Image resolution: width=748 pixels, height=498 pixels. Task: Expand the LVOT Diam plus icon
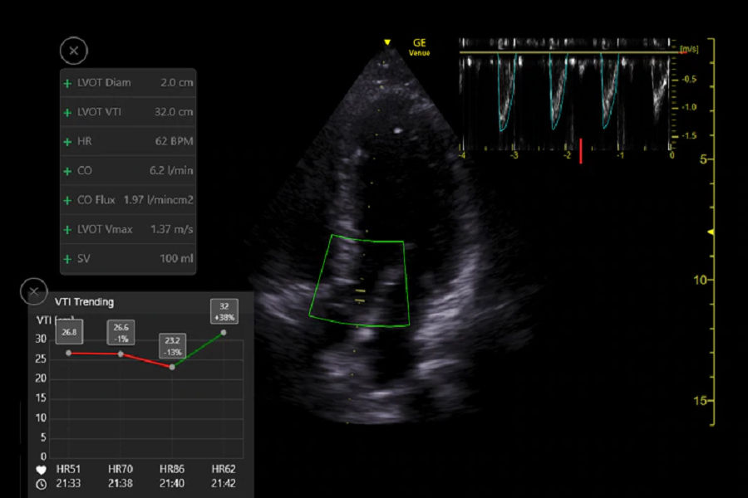coord(67,83)
